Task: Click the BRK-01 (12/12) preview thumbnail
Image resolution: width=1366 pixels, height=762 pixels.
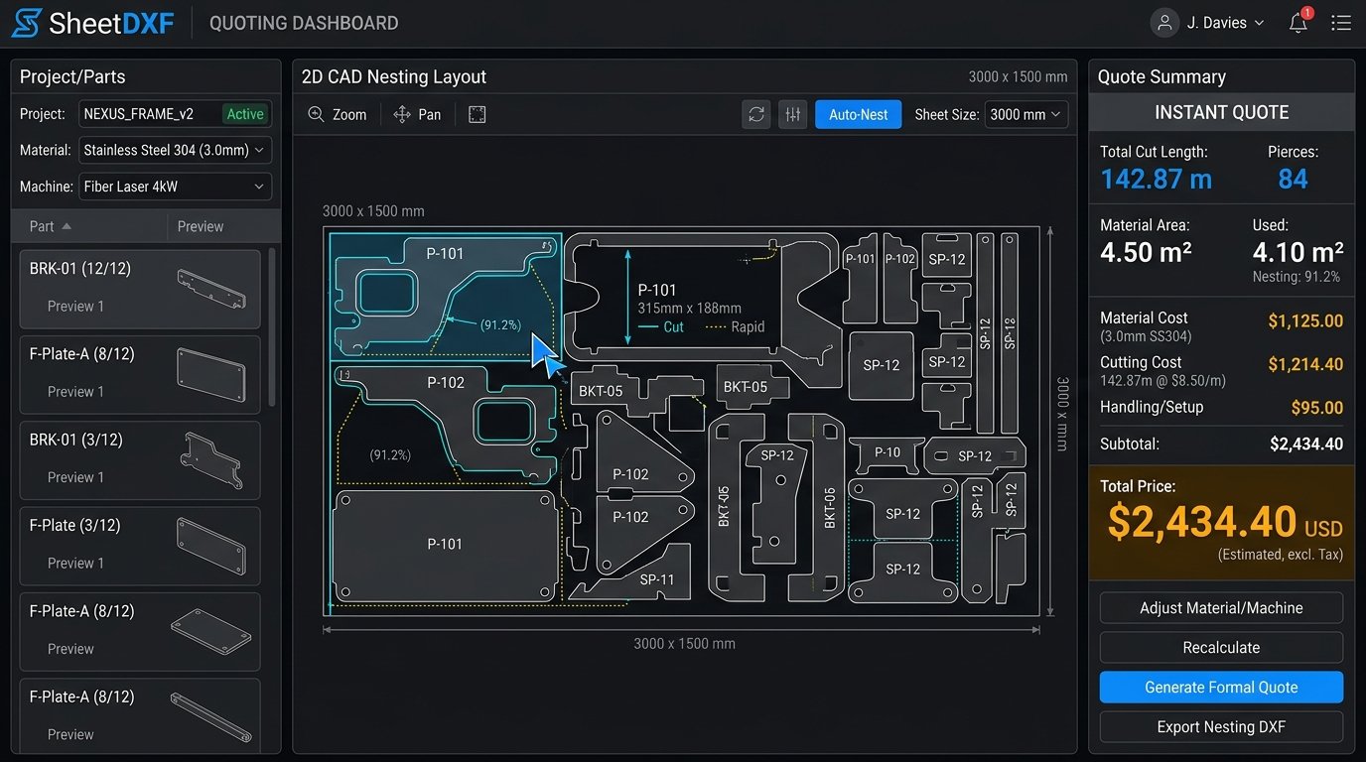Action: [x=210, y=289]
